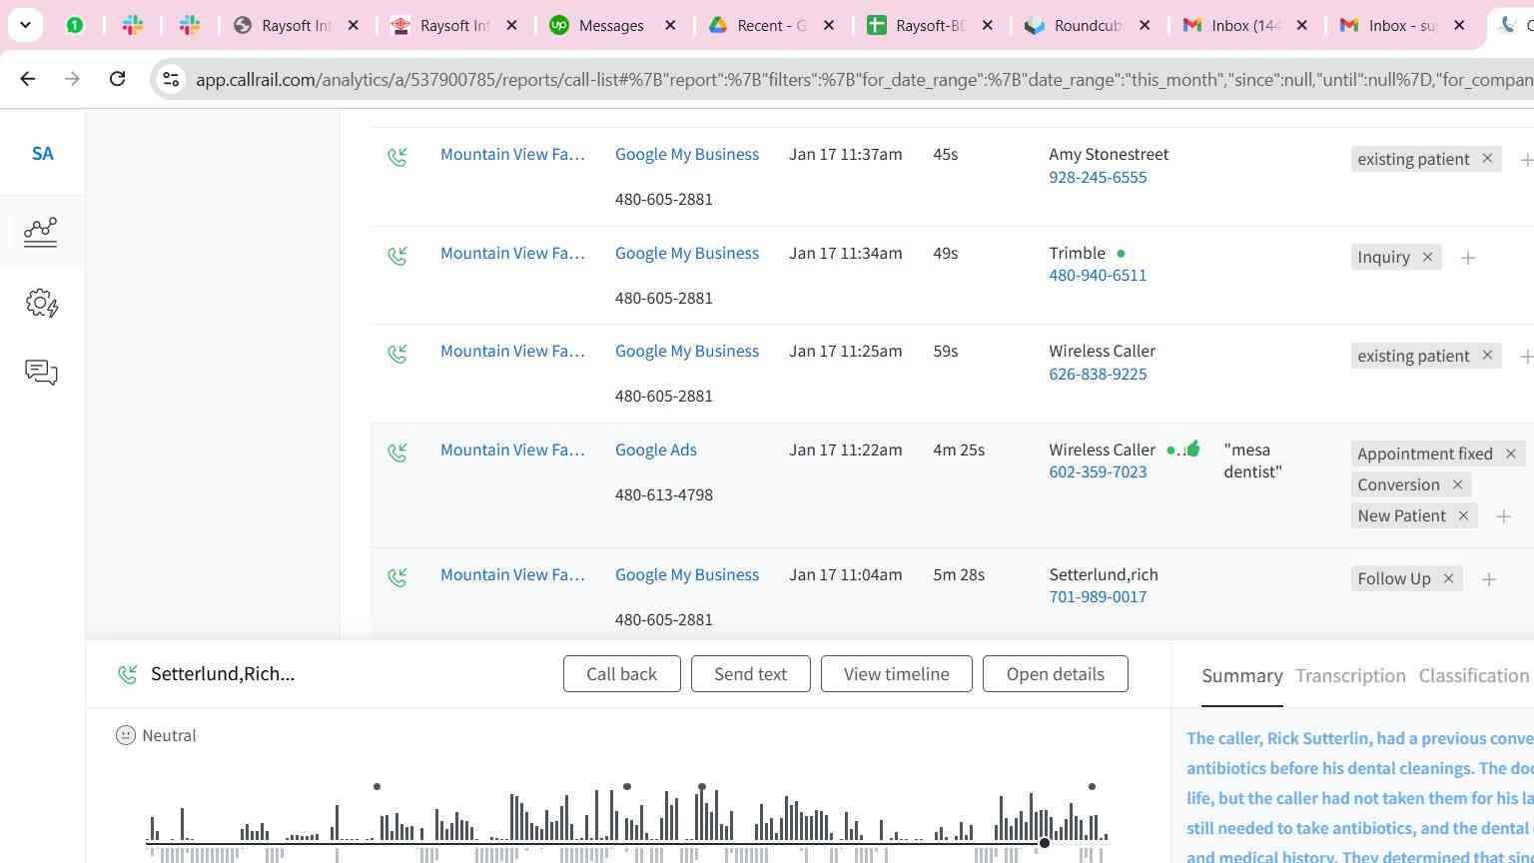Viewport: 1534px width, 863px height.
Task: Open the chat messages icon in sidebar
Action: tap(41, 373)
